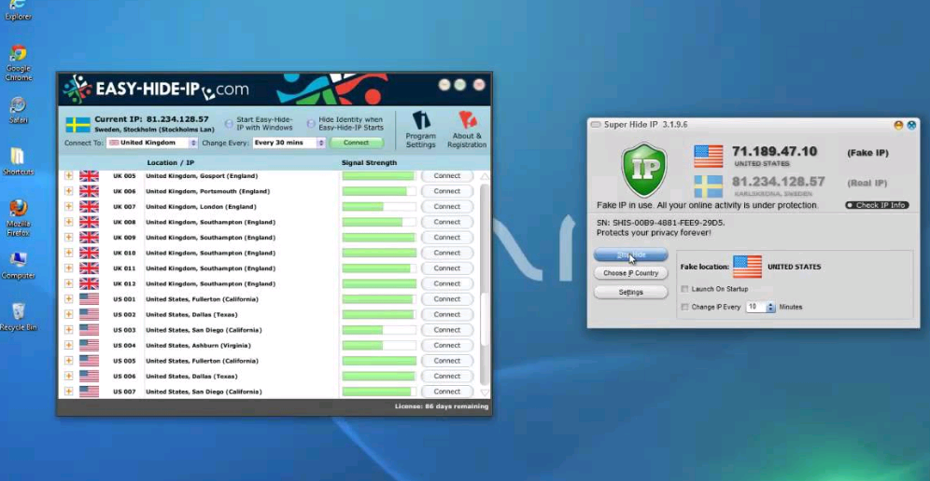Close the Super Hide IP window
930x481 pixels.
tap(911, 125)
